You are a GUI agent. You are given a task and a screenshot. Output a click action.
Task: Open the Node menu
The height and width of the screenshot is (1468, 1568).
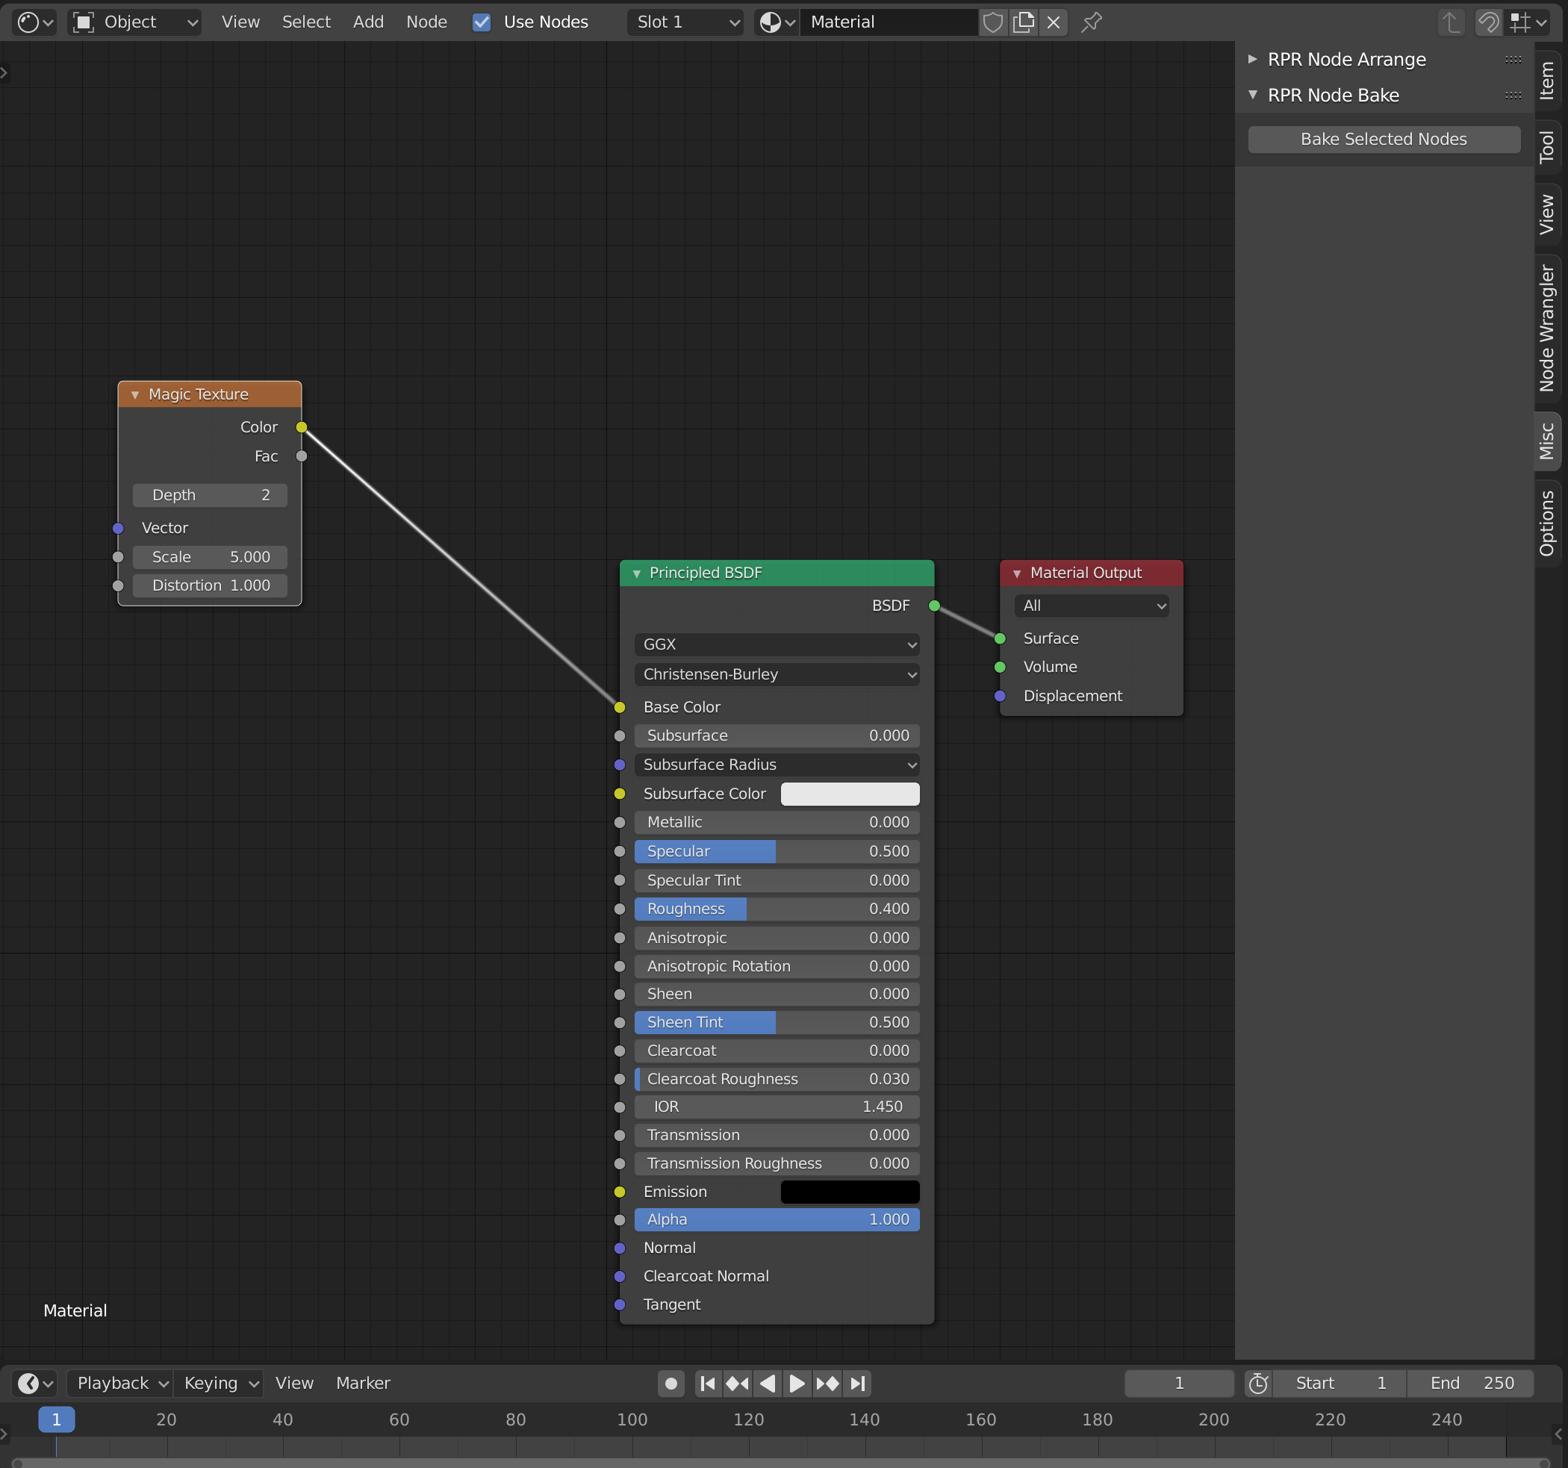click(426, 22)
